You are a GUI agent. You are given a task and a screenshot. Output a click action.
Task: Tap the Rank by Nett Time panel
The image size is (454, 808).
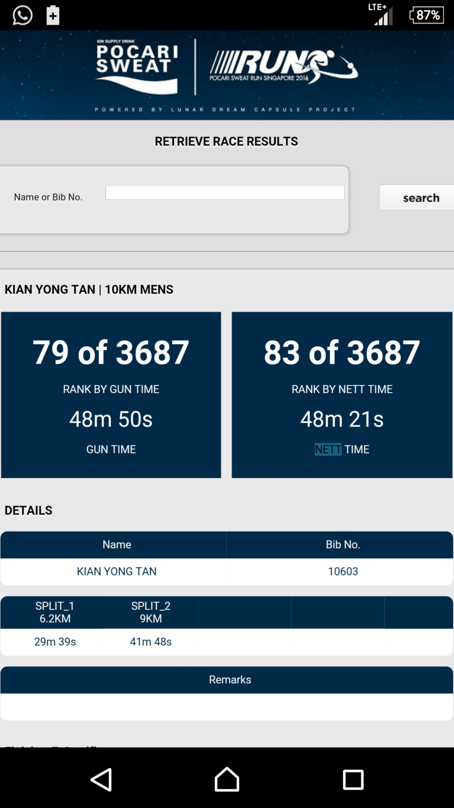[342, 395]
